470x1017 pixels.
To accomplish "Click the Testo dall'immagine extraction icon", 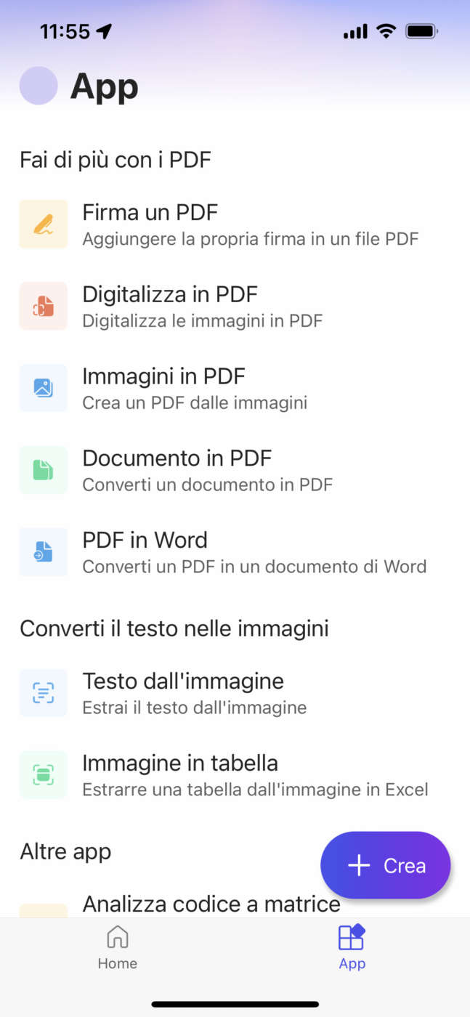I will click(43, 692).
